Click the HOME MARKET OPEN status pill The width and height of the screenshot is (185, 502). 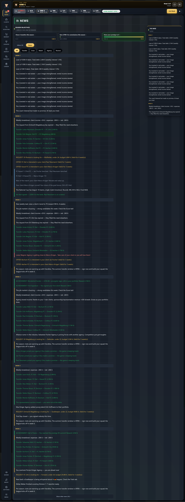111,11
